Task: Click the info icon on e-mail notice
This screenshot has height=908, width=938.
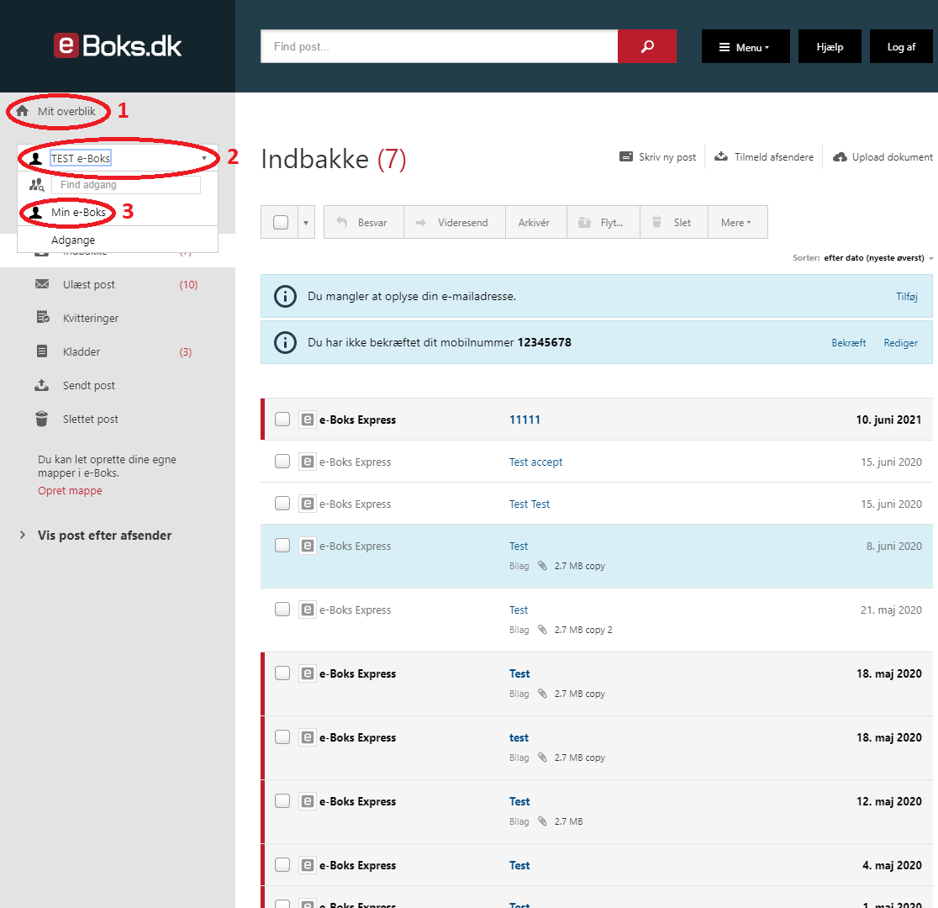Action: [285, 296]
